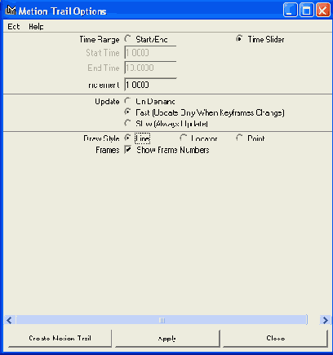Set draw style to Locator
Screen dimensions: 333x355
tap(184, 138)
